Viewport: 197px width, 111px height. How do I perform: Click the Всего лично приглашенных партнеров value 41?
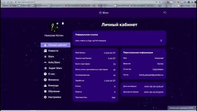[114, 70]
